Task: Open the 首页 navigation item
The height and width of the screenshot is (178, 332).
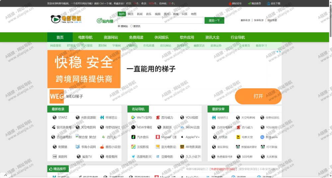Action: click(x=60, y=37)
